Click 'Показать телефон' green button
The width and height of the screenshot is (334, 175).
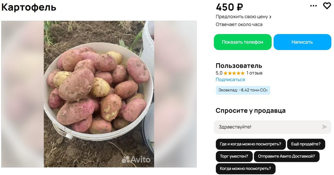(243, 42)
